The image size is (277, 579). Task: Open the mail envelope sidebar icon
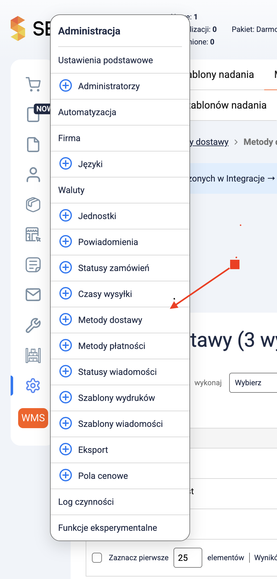coord(33,295)
